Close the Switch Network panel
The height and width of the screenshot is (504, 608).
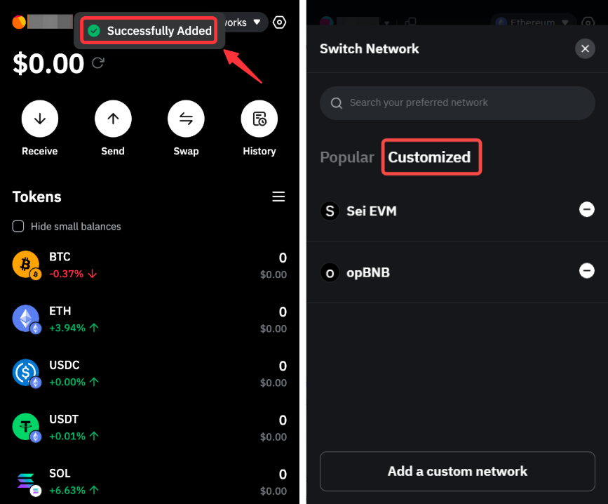point(585,48)
